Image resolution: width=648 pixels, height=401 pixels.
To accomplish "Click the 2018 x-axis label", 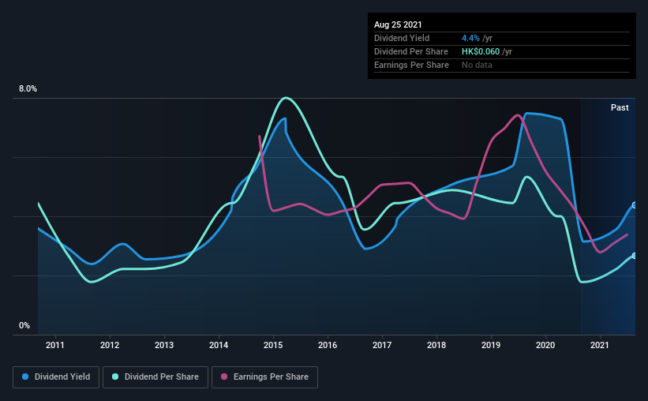I will 436,345.
